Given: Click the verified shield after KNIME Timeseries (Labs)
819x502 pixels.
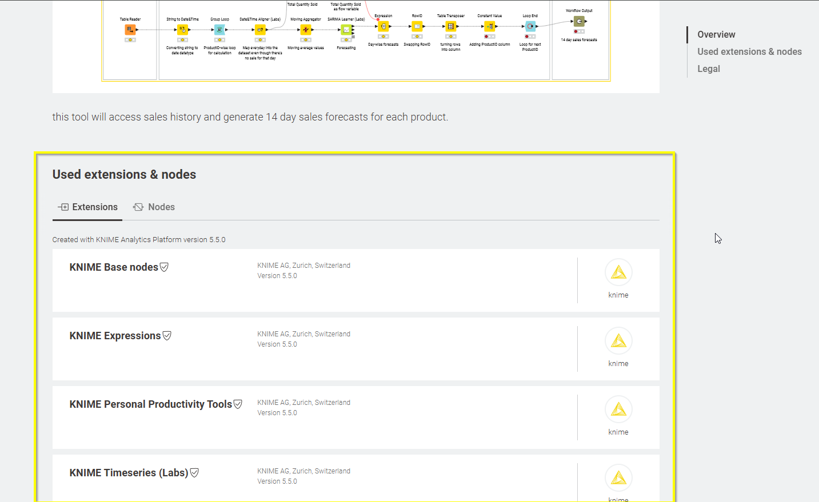Looking at the screenshot, I should pyautogui.click(x=194, y=473).
